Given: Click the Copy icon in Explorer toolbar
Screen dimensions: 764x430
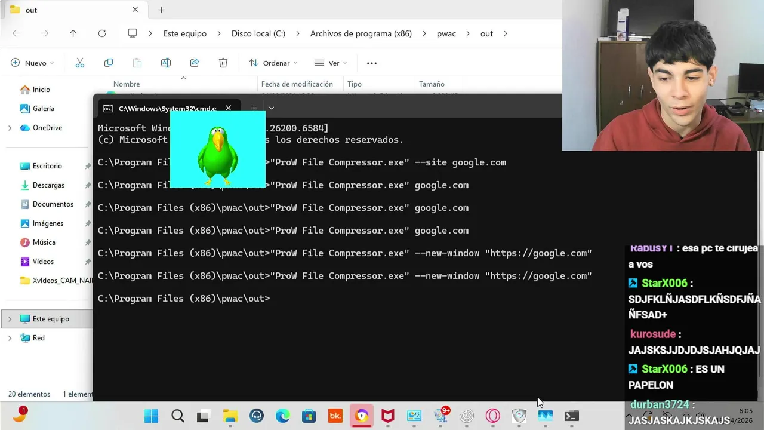Looking at the screenshot, I should click(108, 63).
